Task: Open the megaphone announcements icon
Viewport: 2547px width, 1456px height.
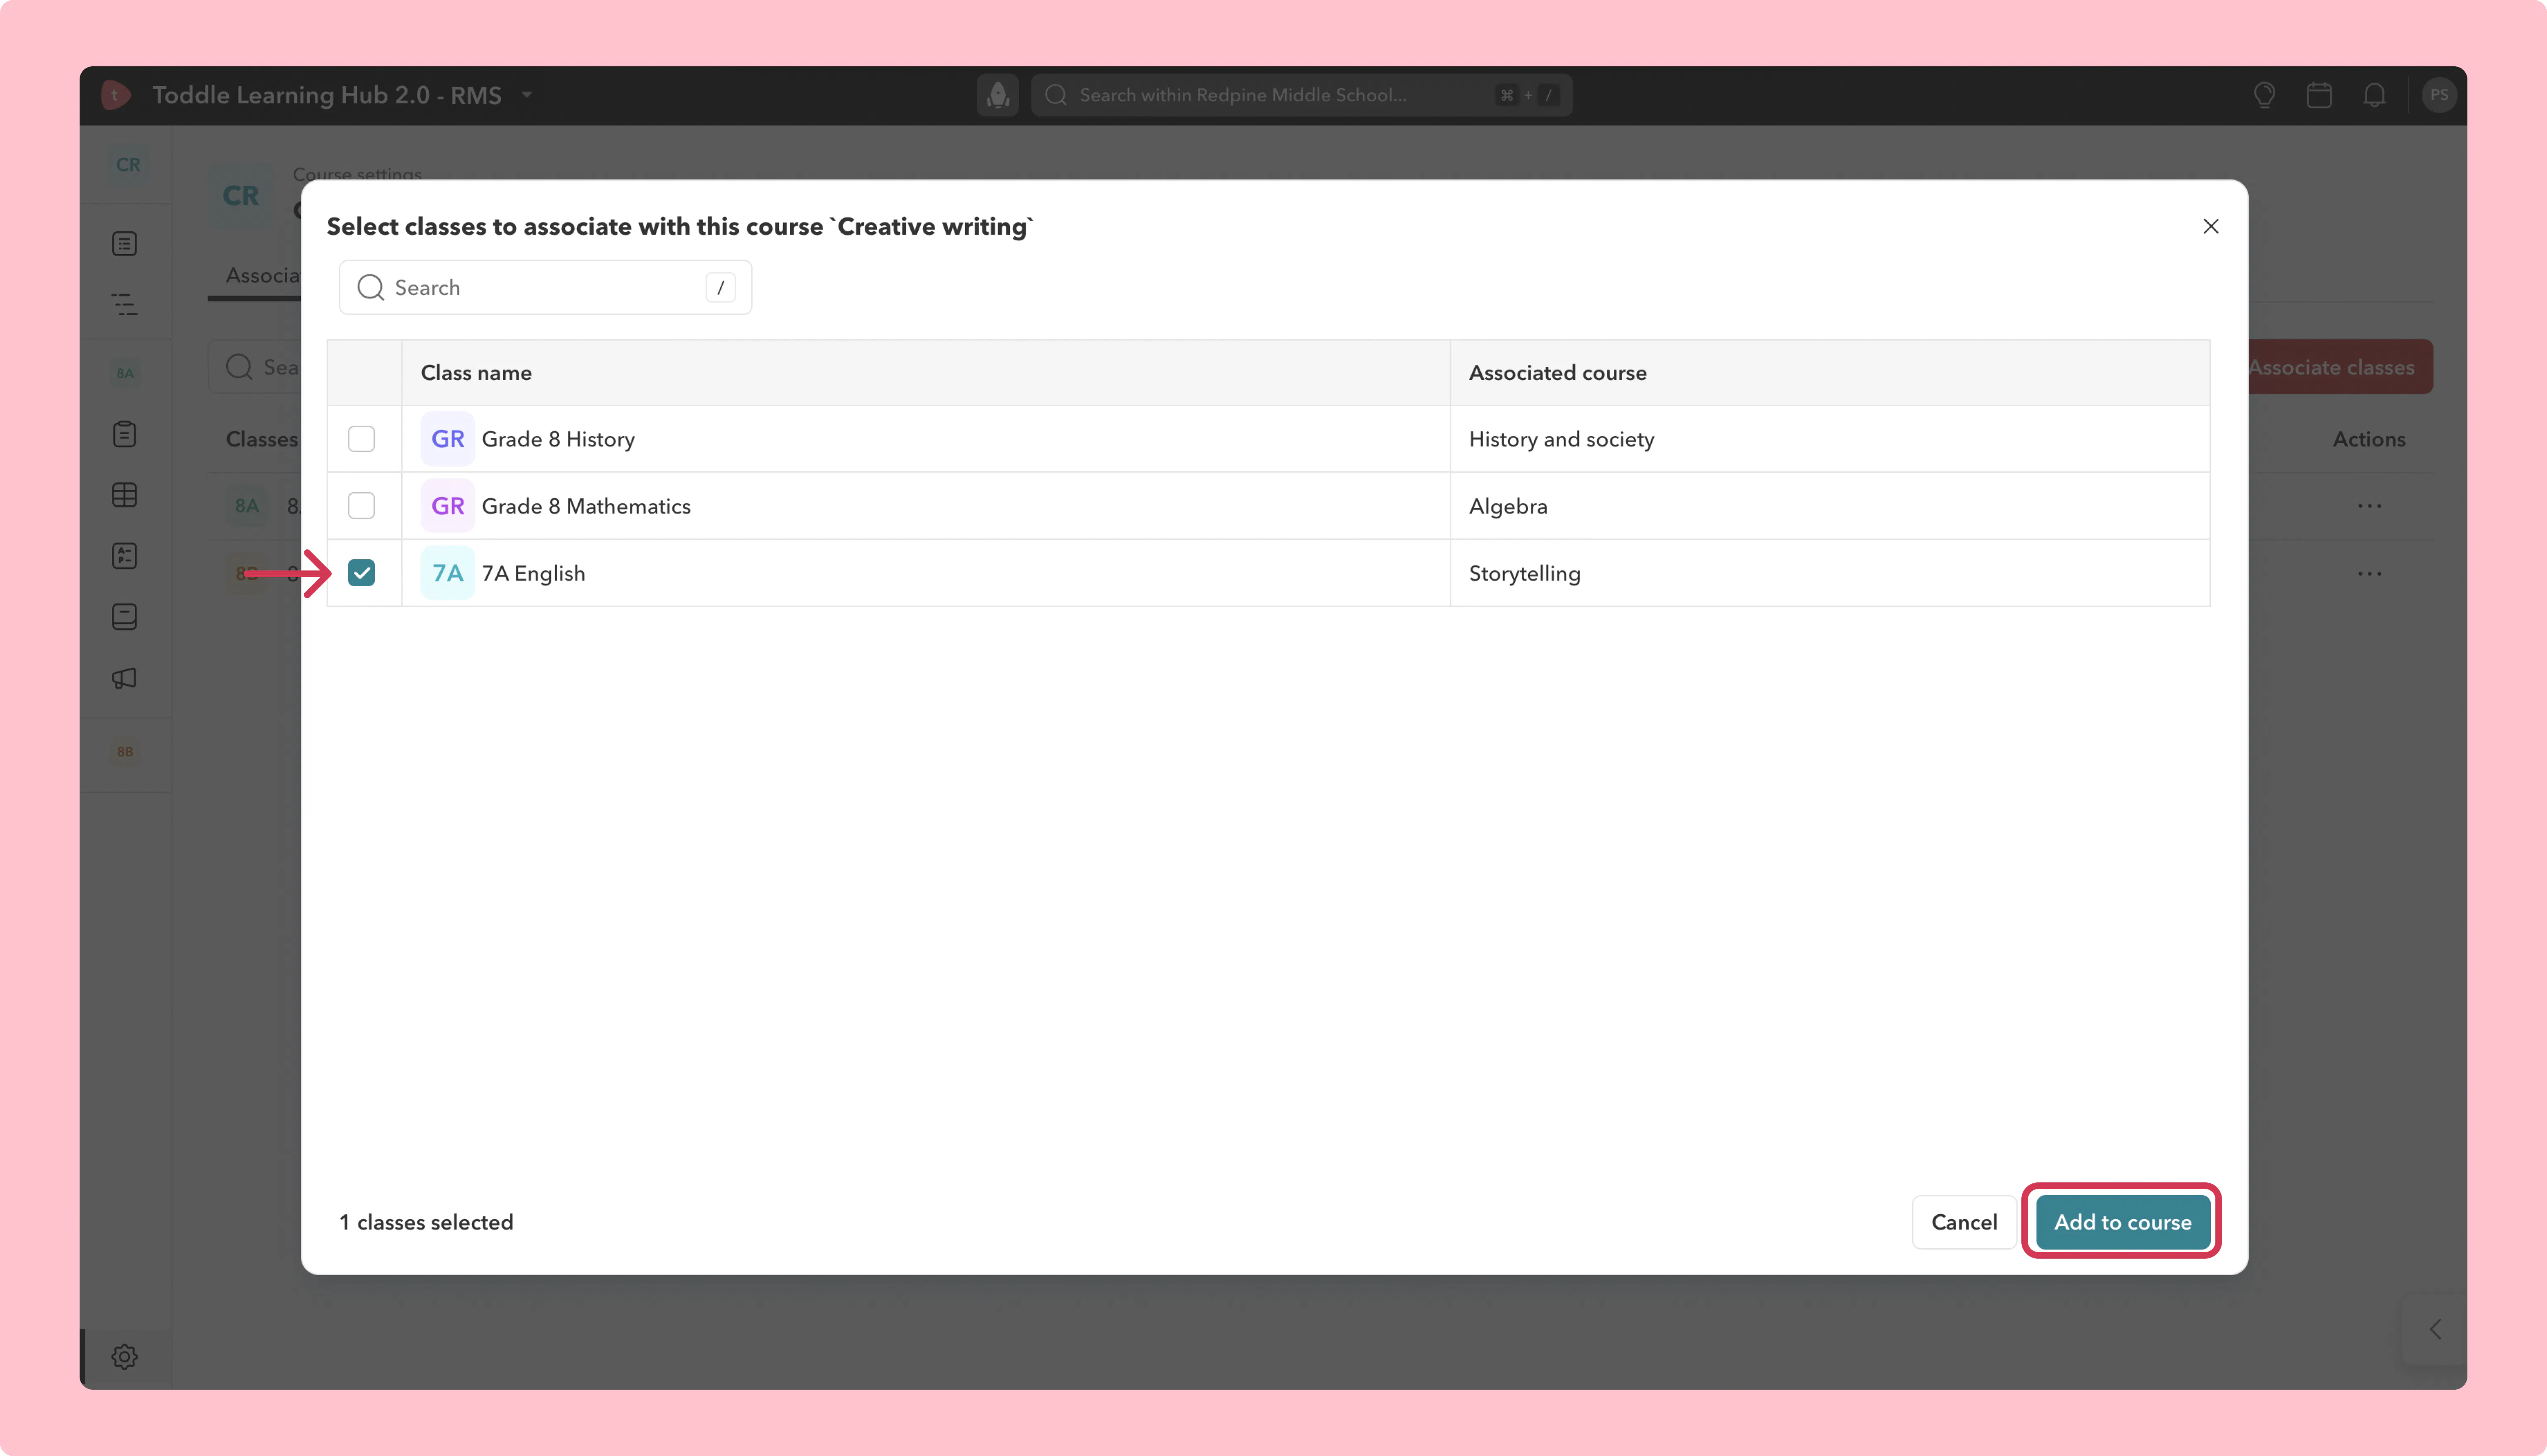Action: tap(125, 678)
